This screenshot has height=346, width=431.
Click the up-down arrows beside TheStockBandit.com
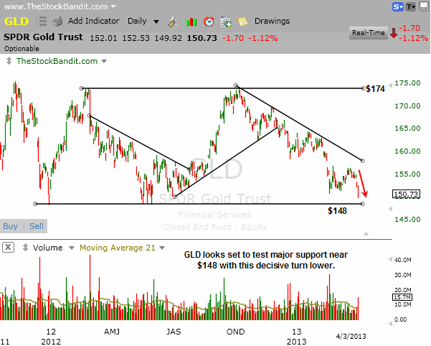click(x=9, y=62)
